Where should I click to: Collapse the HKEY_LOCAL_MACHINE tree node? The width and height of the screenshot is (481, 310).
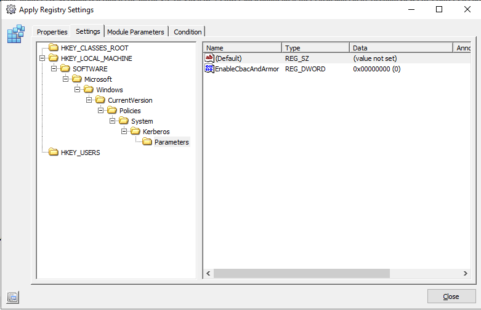pyautogui.click(x=42, y=58)
